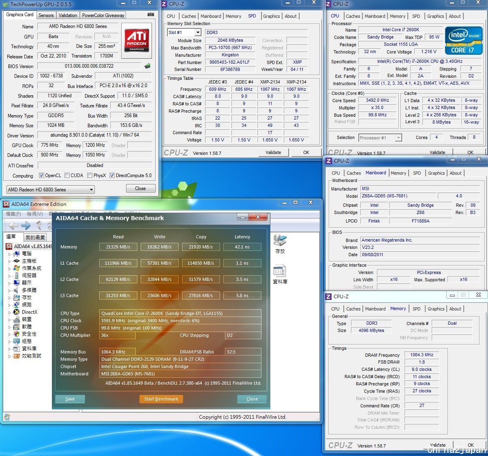Toggle the OpenCL checkbox
Viewport: 488px width, 456px height.
pyautogui.click(x=41, y=176)
